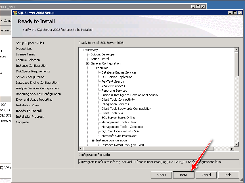Select Instance Name: MSSQLSERVER item
The height and width of the screenshot is (183, 245).
point(123,145)
